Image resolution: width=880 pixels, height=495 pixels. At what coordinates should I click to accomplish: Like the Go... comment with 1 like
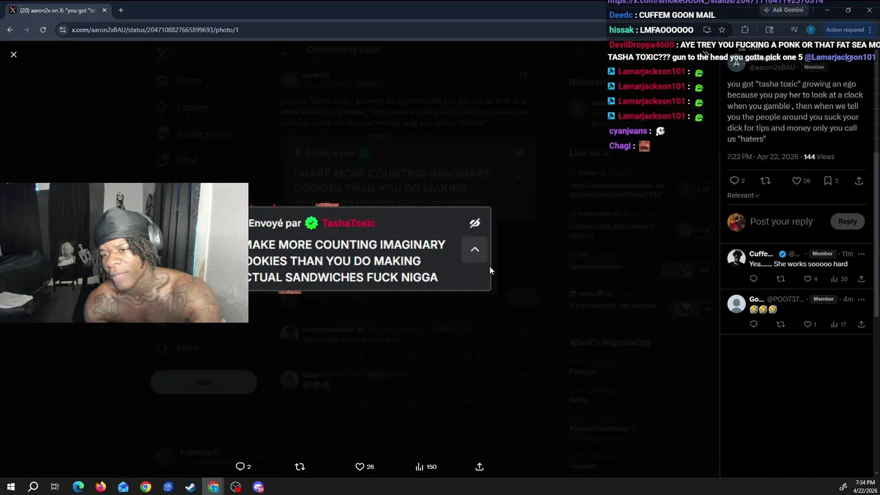pyautogui.click(x=811, y=324)
